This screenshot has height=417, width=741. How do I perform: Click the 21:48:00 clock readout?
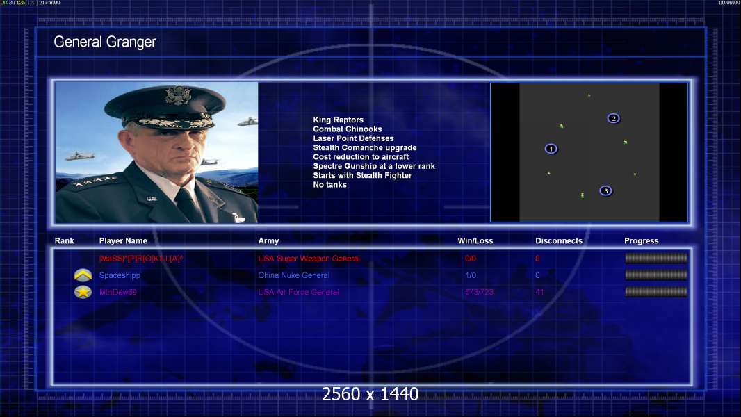[49, 3]
